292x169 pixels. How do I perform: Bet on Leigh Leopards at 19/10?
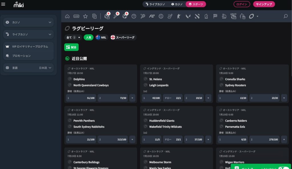(194, 98)
